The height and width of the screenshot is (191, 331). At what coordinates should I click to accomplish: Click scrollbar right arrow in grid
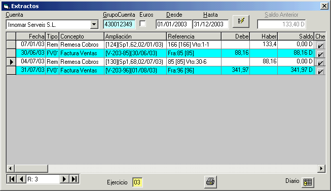pos(321,168)
